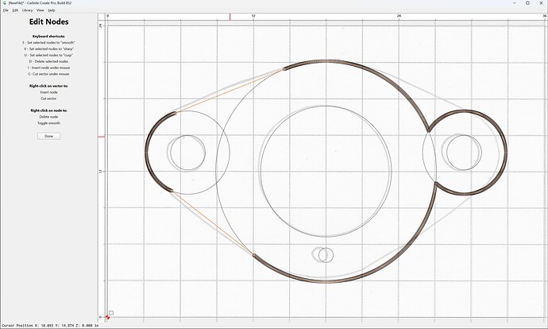The height and width of the screenshot is (329, 548).
Task: Select the small inner circle on the left lobe
Action: click(x=187, y=153)
